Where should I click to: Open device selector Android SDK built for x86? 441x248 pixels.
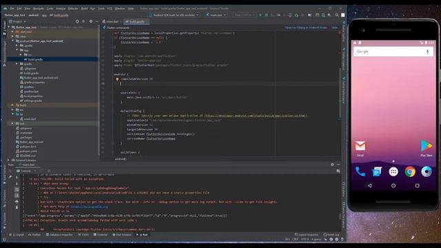pos(174,15)
